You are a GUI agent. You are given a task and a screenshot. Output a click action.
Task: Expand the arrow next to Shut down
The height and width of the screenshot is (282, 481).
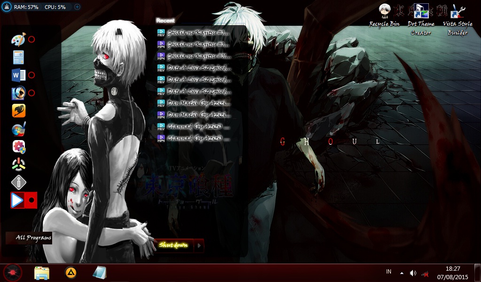pos(199,245)
